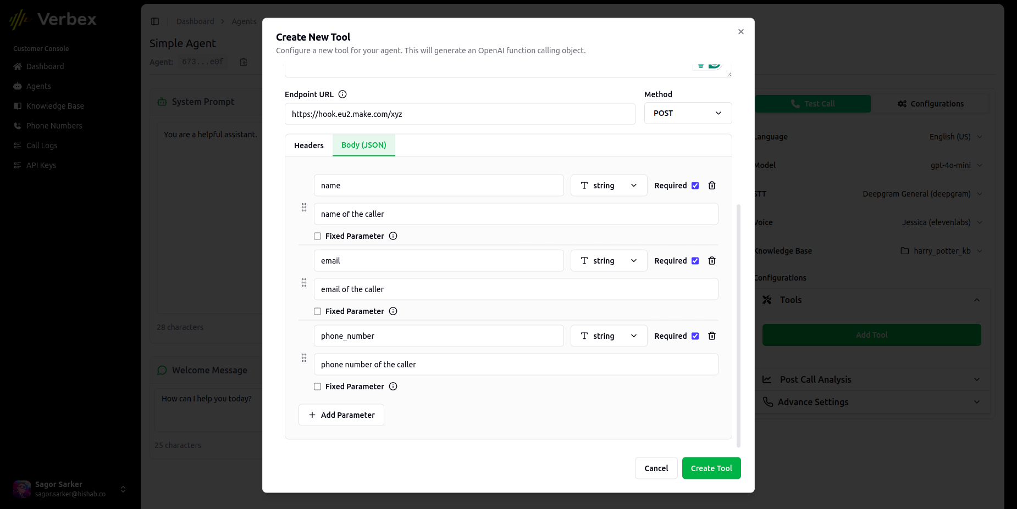The width and height of the screenshot is (1017, 509).
Task: Go to Dashboard breadcrumb
Action: 195,21
